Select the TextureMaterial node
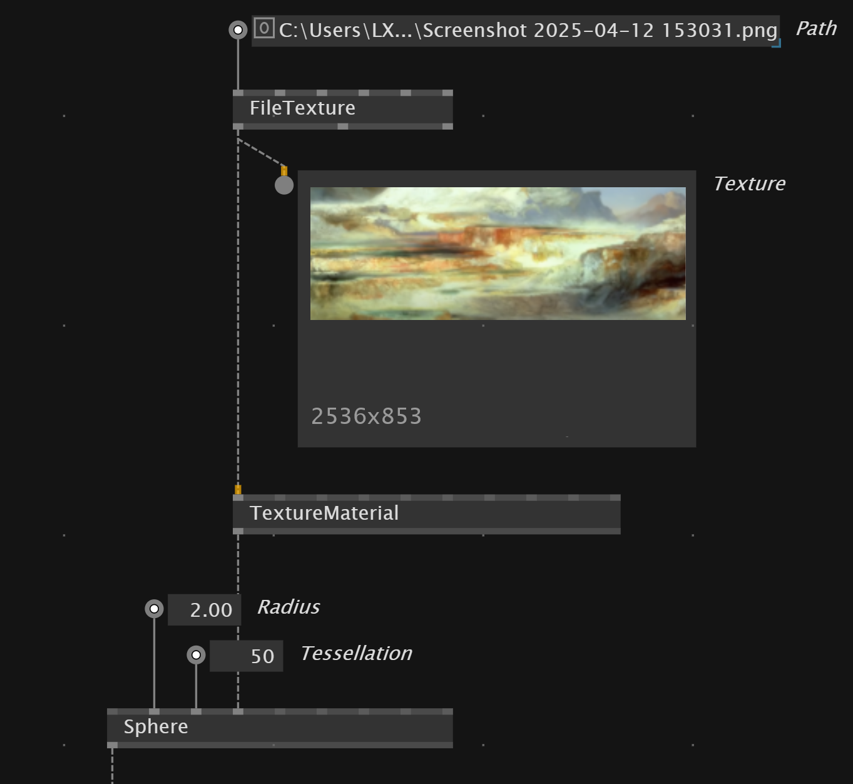This screenshot has width=853, height=784. click(x=427, y=514)
